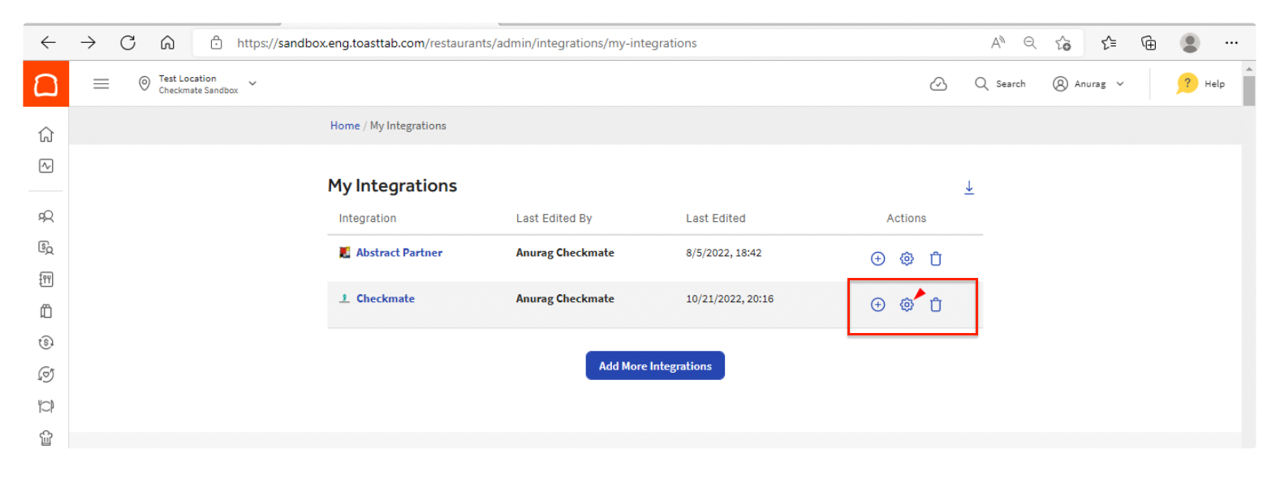Click the browser home button
Viewport: 1263px width, 491px height.
167,43
